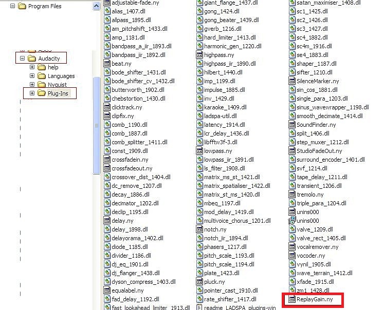Screen dimensions: 384x310
Task: Click the karaoke_1409.dll file icon
Action: tap(200, 107)
